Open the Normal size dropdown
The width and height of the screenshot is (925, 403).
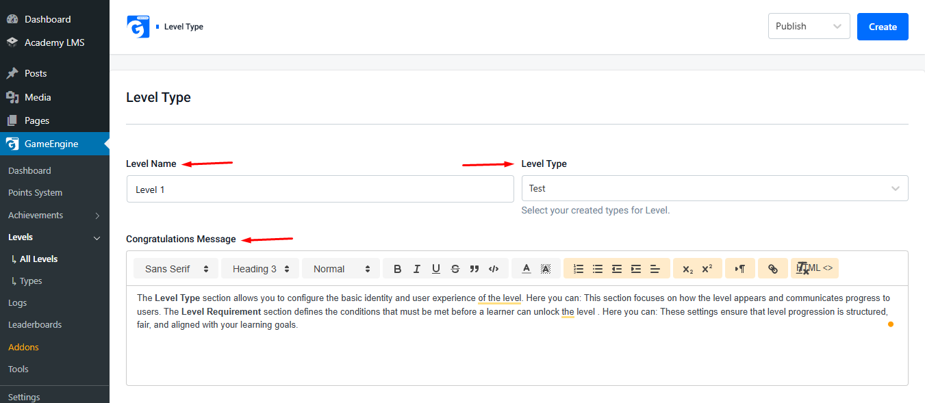pyautogui.click(x=341, y=269)
